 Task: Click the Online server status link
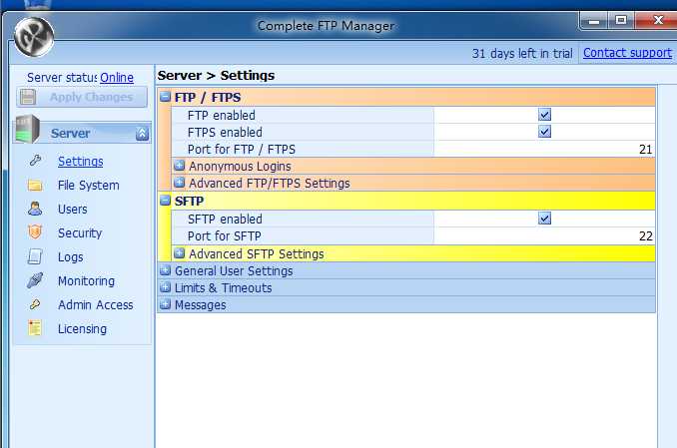pyautogui.click(x=117, y=77)
